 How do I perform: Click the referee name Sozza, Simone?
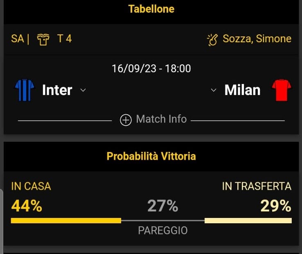[257, 39]
